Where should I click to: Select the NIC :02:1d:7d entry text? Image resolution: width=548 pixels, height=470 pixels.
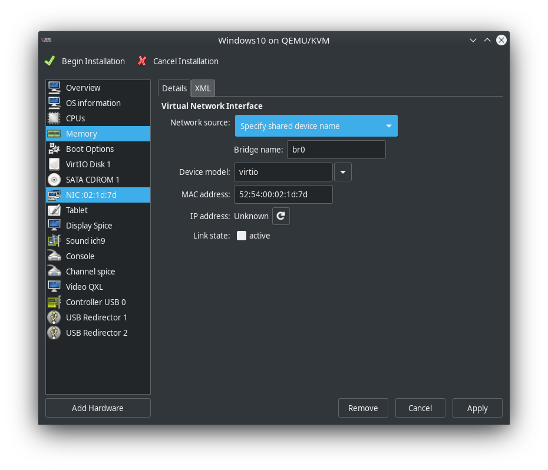(91, 195)
